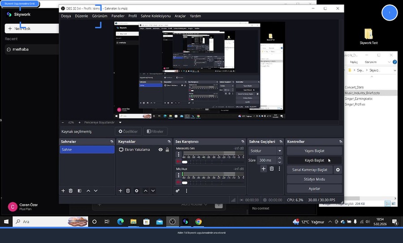Screen dimensions: 403x243
Task: Move selected source up with arrow
Action: [146, 191]
